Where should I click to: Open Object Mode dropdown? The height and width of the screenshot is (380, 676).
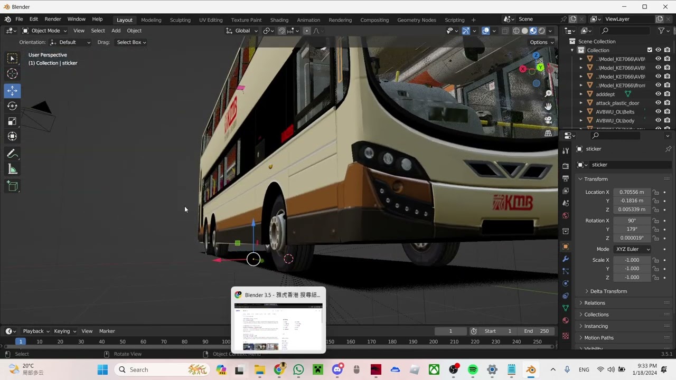pos(44,31)
